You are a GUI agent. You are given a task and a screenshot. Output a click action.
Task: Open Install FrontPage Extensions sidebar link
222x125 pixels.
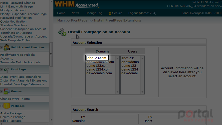click(x=20, y=77)
